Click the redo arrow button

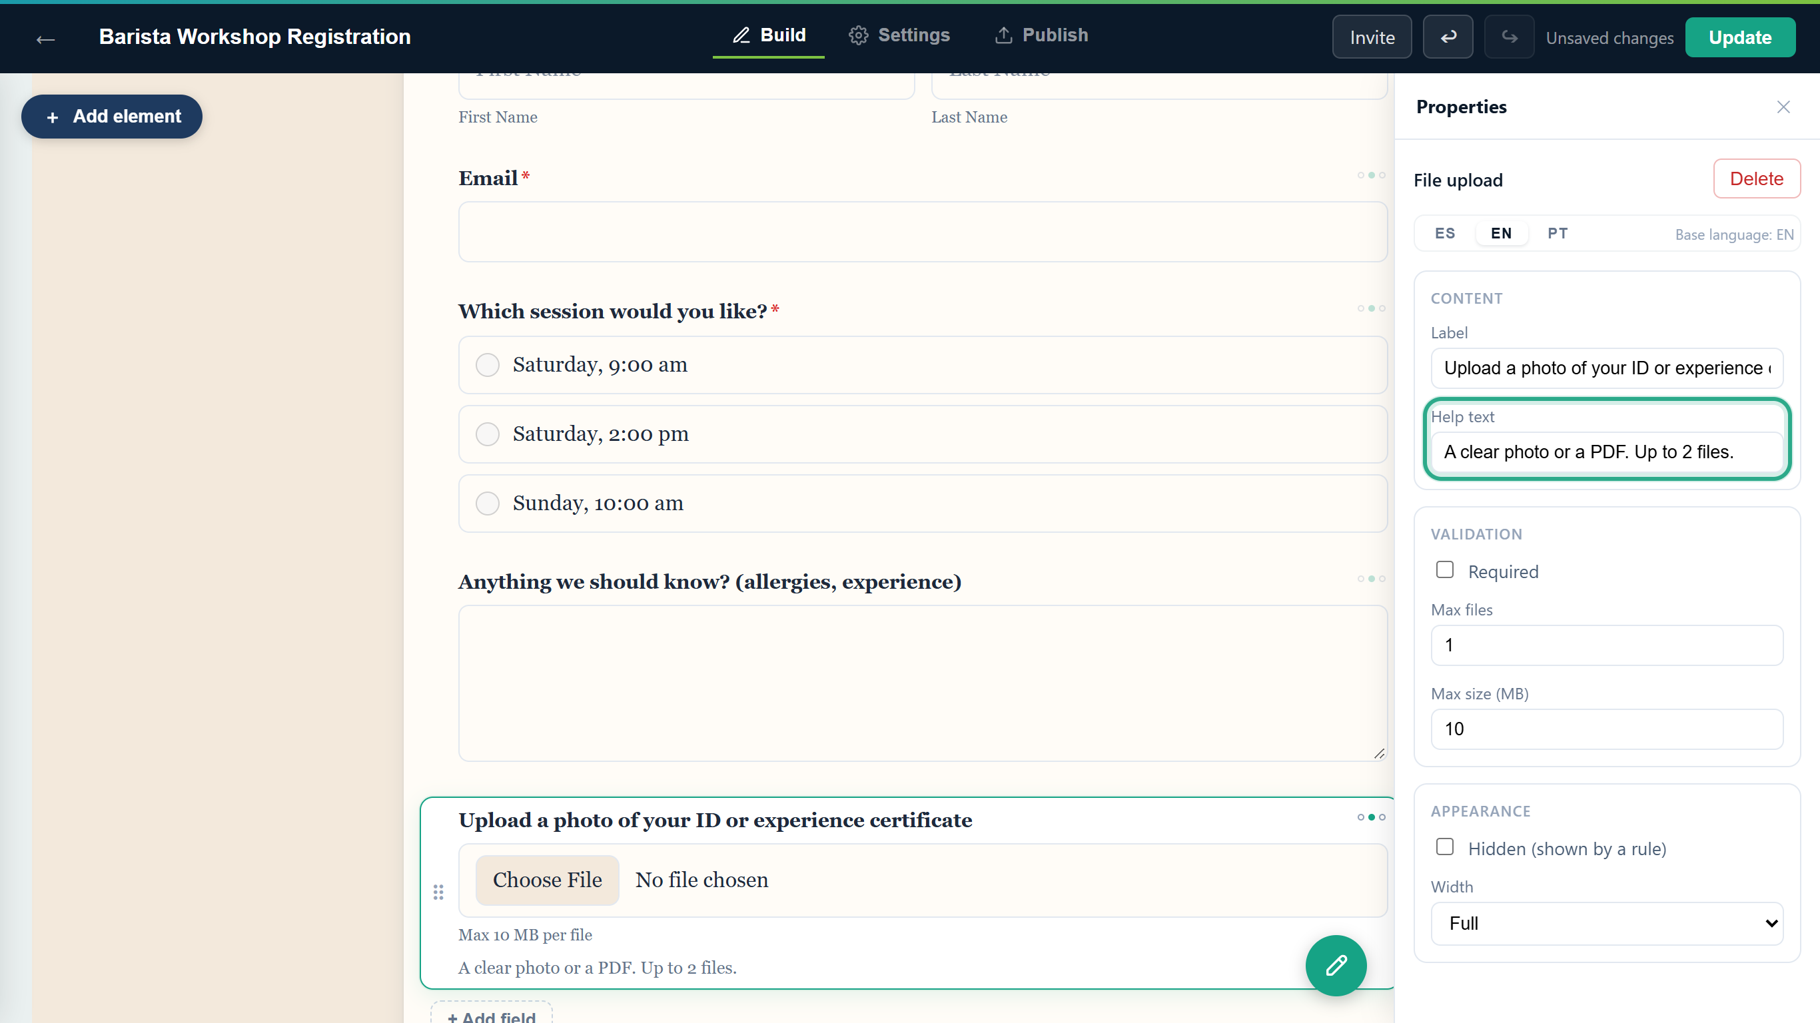(x=1508, y=37)
